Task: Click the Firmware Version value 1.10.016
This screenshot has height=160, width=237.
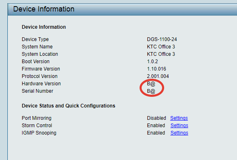Action: click(157, 69)
